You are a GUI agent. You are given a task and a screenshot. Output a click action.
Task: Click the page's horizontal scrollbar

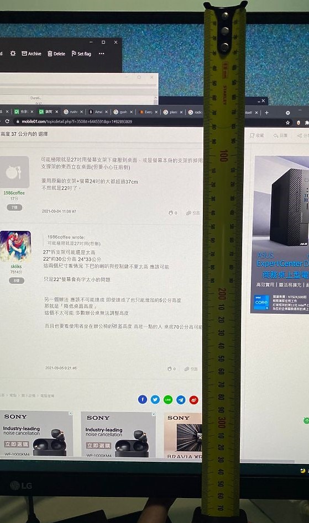point(147,461)
